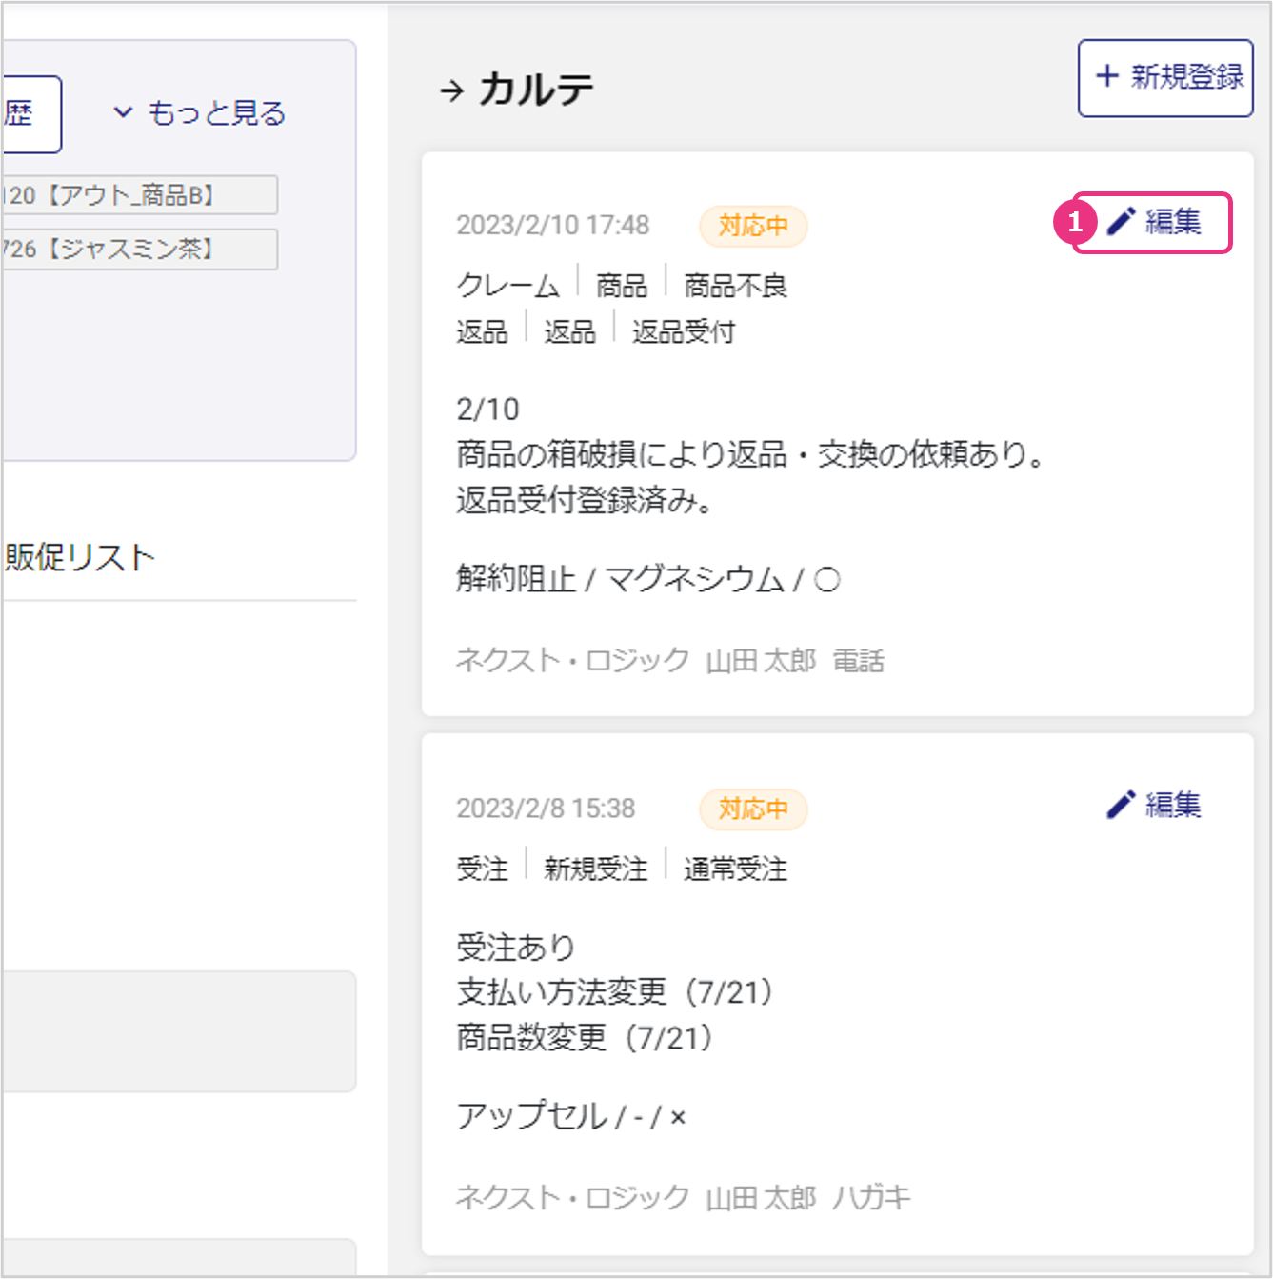Select the partially visible 歴 tab button

[x=29, y=114]
